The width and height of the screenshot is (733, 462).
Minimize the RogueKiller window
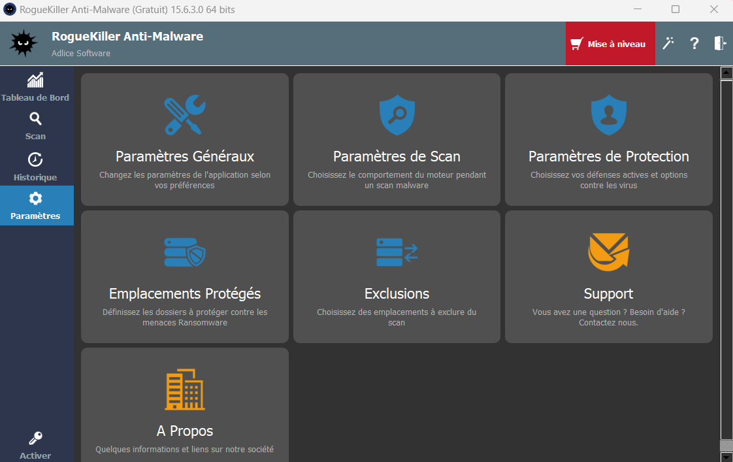(x=638, y=9)
